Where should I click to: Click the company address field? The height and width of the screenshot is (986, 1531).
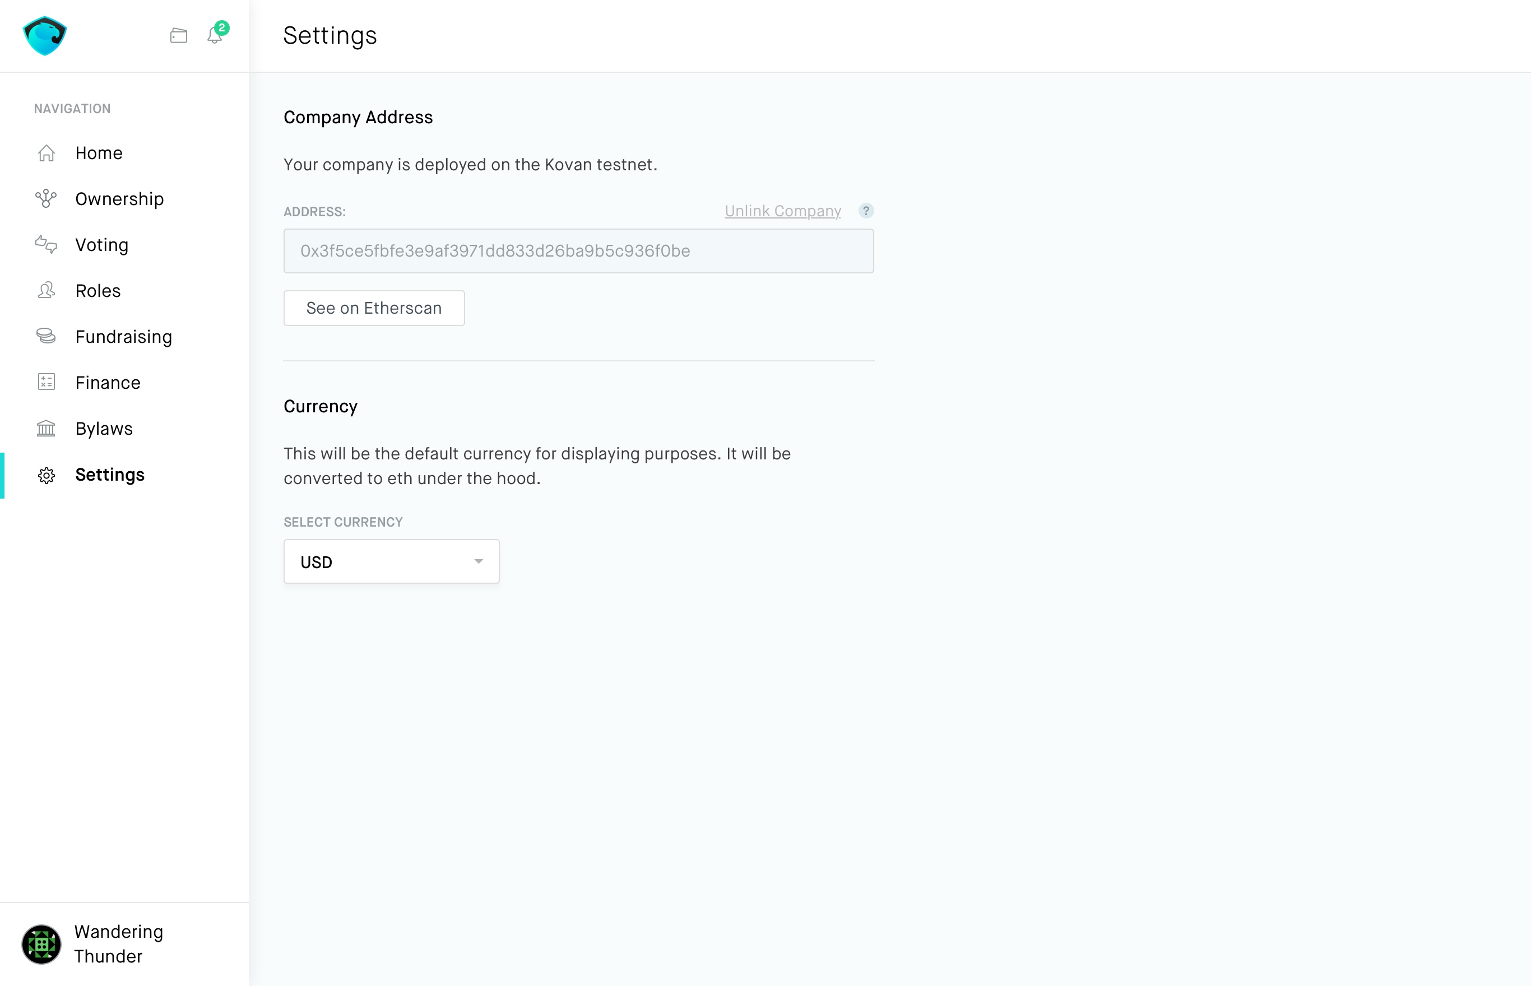(x=578, y=250)
